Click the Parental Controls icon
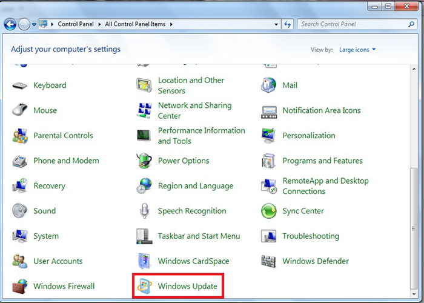Screen dimensions: 424x303 (x=20, y=136)
